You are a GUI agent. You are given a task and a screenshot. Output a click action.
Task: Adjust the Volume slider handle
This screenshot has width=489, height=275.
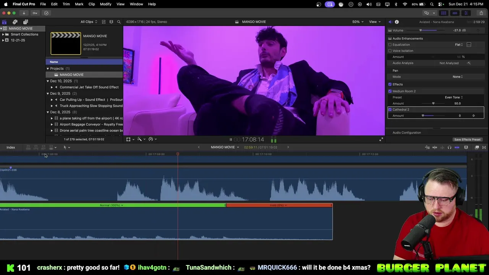pyautogui.click(x=421, y=31)
